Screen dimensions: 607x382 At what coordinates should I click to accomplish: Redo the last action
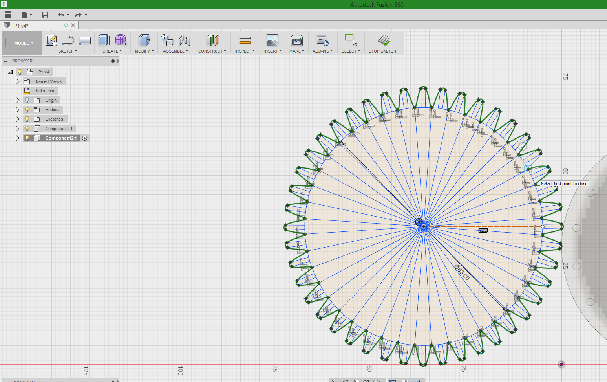click(78, 15)
